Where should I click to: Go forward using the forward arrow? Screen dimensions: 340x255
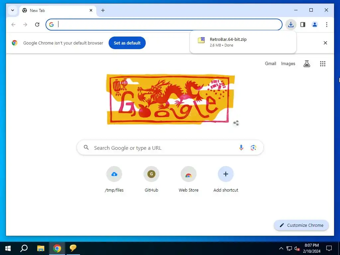(25, 25)
